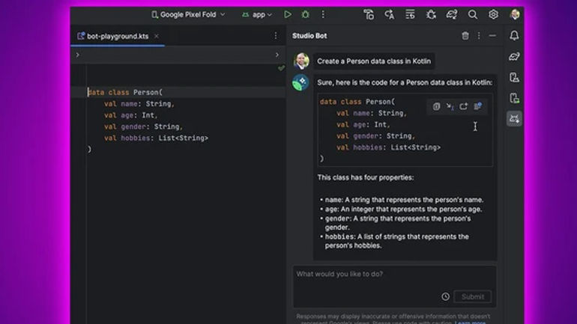This screenshot has width=577, height=324.
Task: Click the Debug bug icon in toolbar
Action: click(306, 14)
